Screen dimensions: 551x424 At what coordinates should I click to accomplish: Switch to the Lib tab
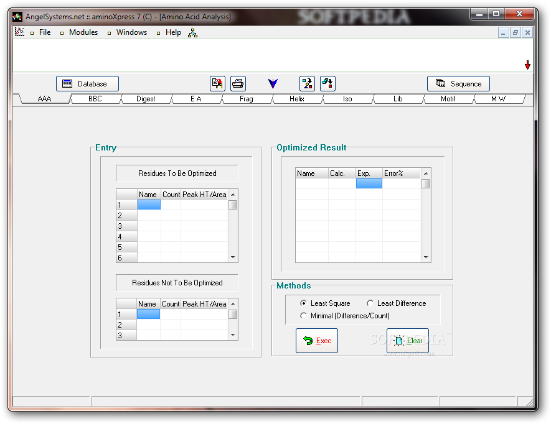[398, 99]
